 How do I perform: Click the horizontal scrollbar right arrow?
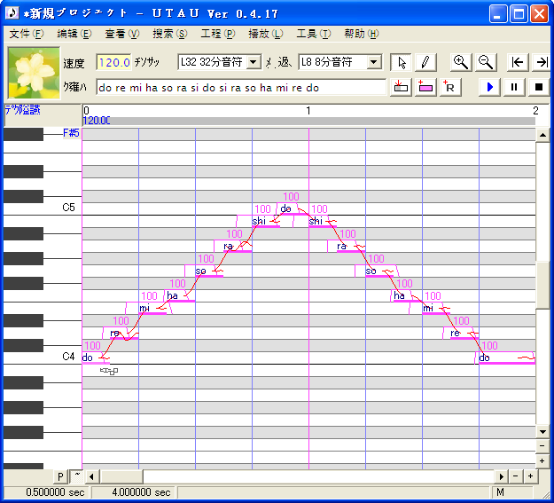click(x=502, y=476)
